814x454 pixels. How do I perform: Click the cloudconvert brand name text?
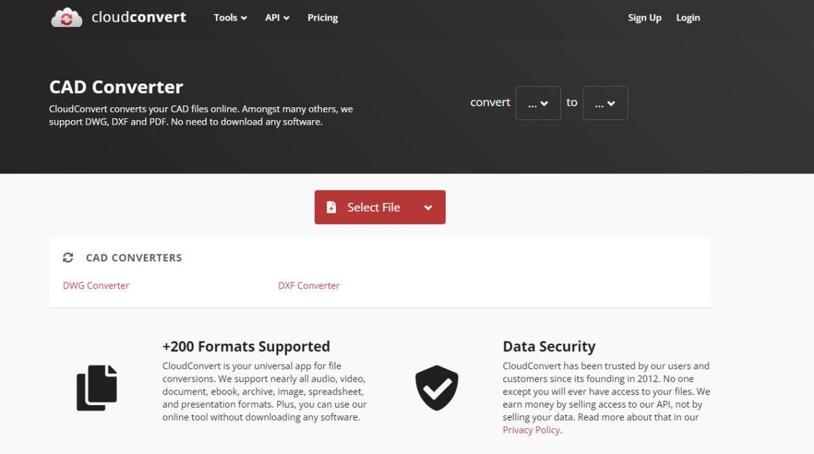(x=138, y=18)
